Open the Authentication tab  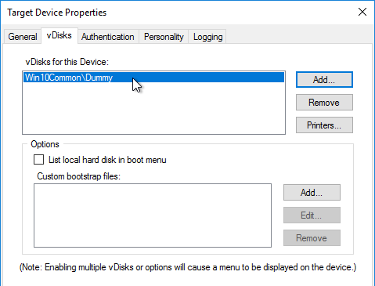108,37
